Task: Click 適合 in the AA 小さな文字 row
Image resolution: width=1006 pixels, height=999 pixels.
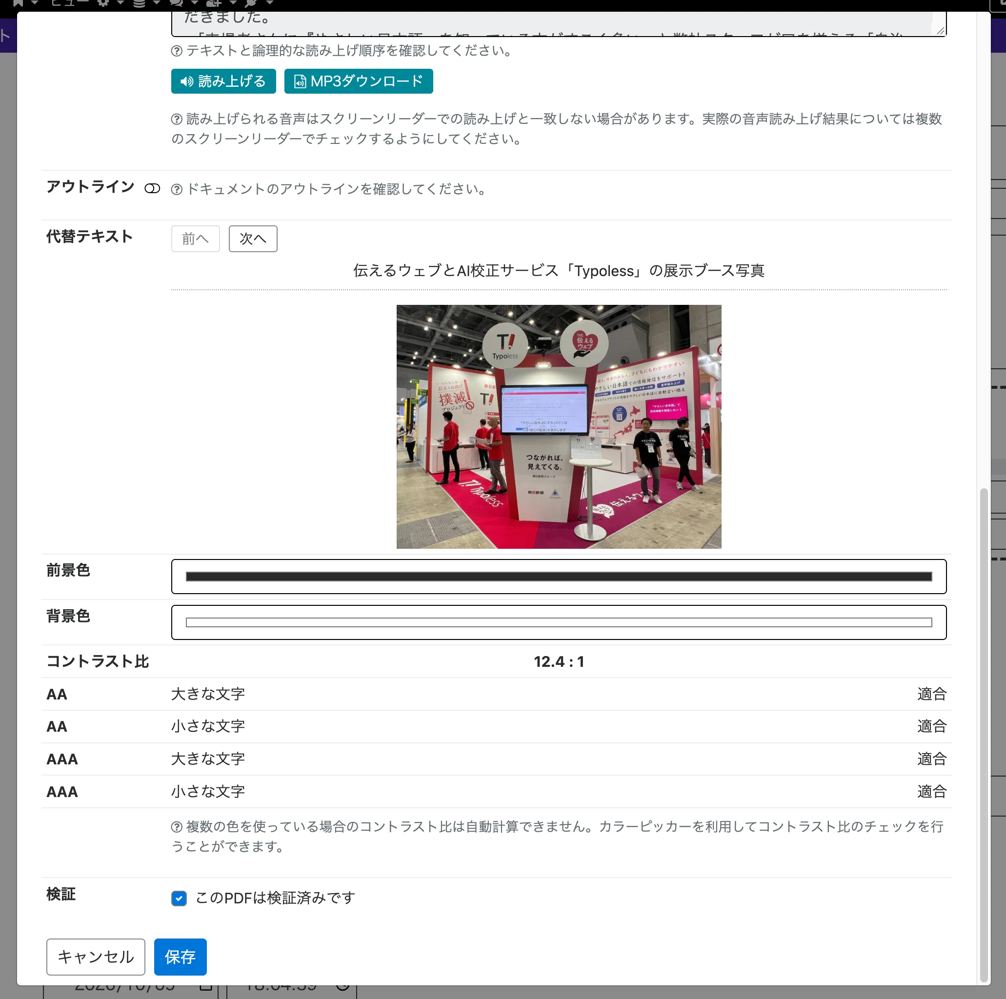Action: pyautogui.click(x=931, y=726)
